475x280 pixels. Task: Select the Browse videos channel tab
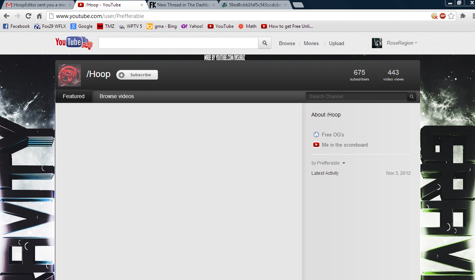[117, 96]
